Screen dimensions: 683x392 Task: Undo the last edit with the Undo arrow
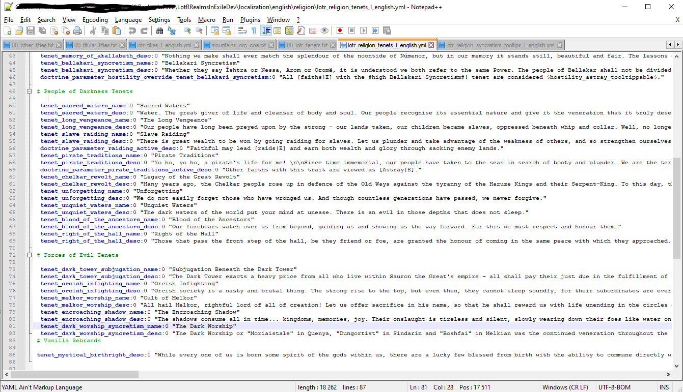point(132,31)
